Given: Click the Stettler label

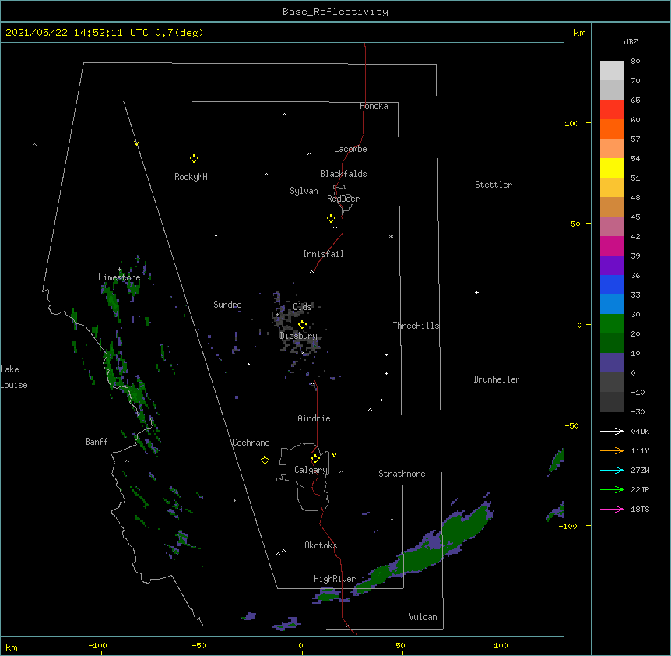Looking at the screenshot, I should [x=494, y=185].
